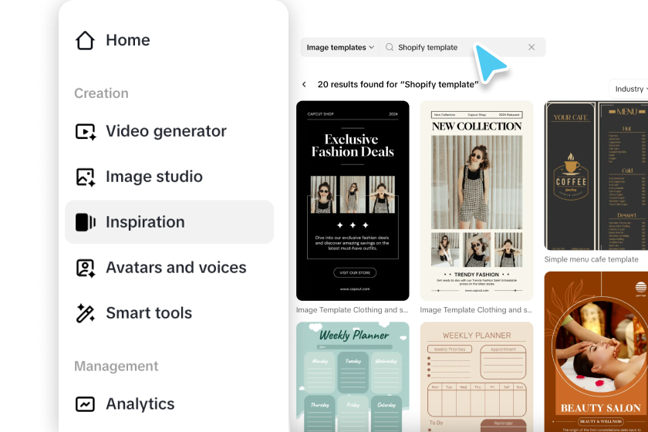
Task: Open the coffee menu cafe template
Action: coord(596,176)
